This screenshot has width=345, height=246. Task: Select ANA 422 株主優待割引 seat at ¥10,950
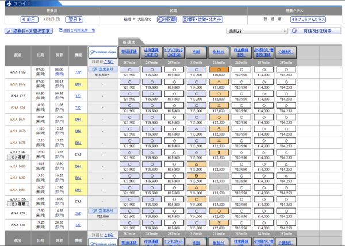coord(241,94)
